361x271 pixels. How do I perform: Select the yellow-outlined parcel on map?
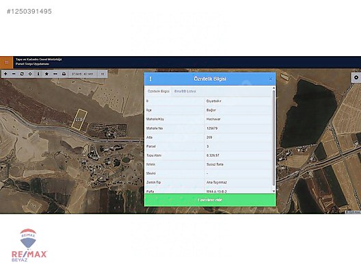(79, 119)
